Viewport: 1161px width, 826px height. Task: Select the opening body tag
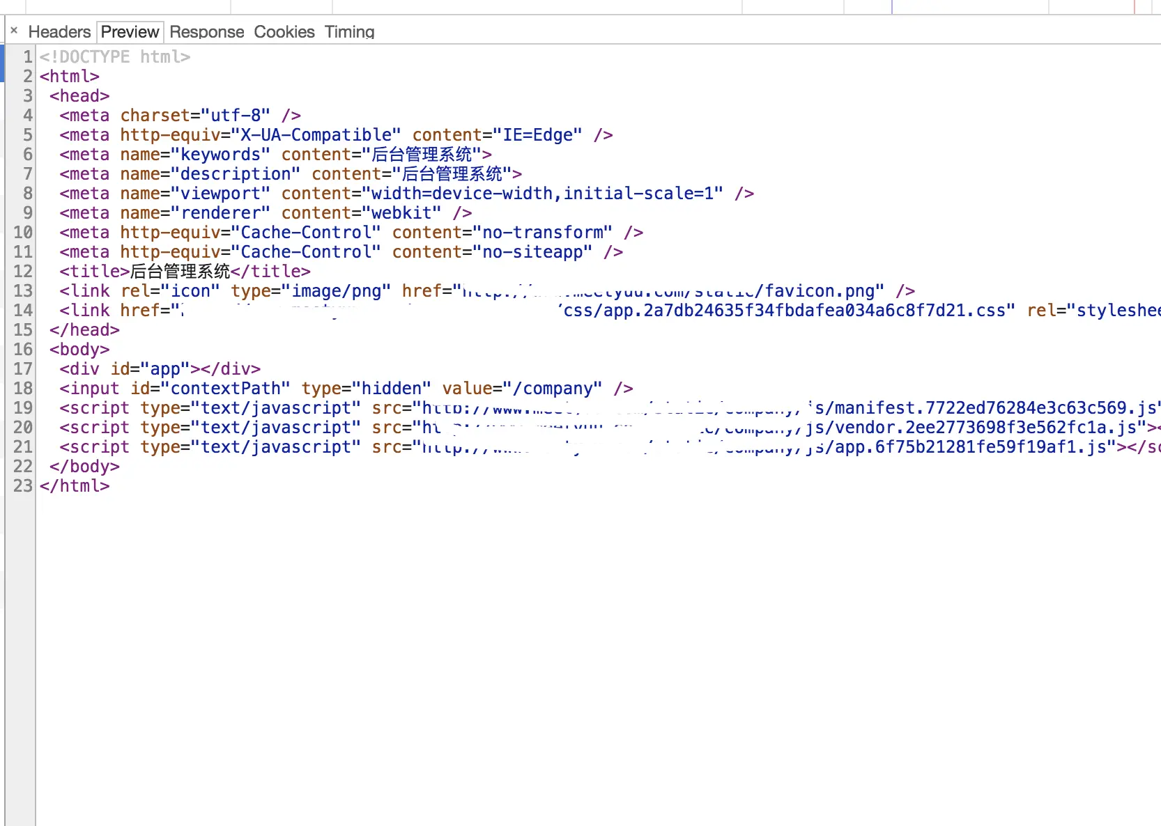click(79, 349)
